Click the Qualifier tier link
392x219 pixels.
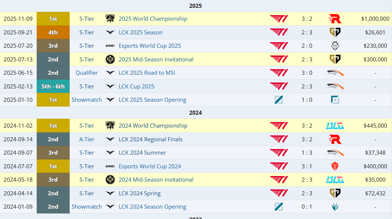(x=87, y=73)
